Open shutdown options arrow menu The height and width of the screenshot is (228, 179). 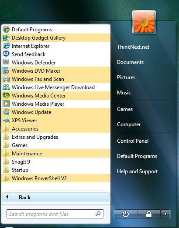tap(165, 214)
